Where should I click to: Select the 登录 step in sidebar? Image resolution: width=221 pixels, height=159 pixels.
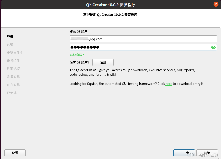tap(10, 37)
